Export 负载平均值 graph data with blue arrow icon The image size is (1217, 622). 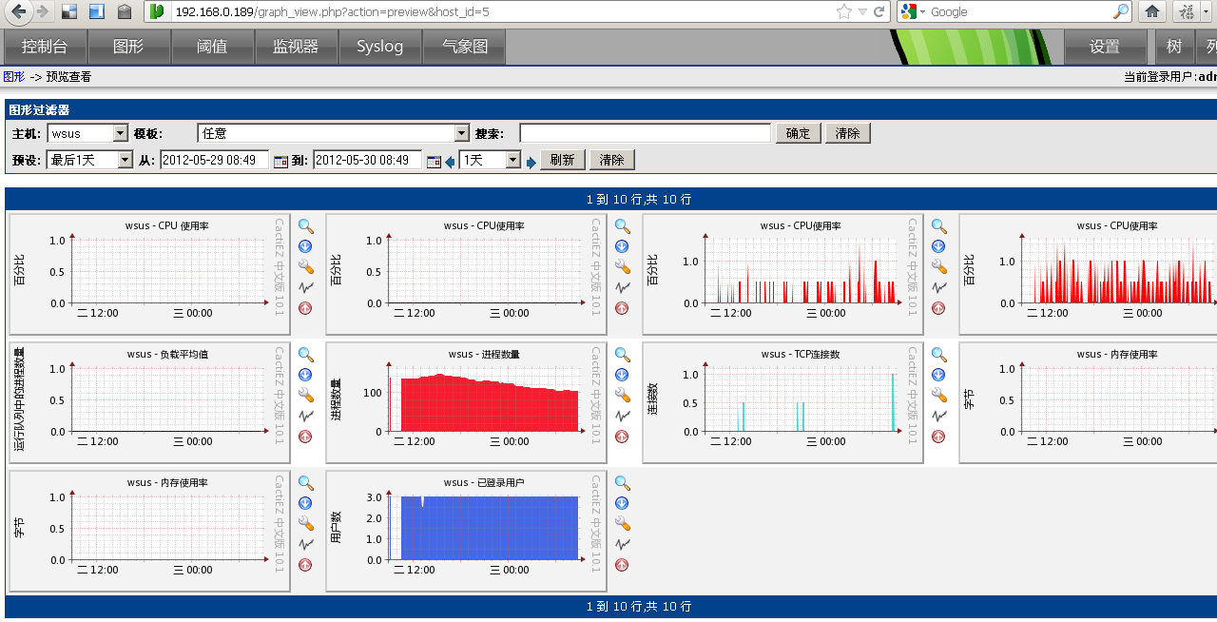(x=305, y=375)
